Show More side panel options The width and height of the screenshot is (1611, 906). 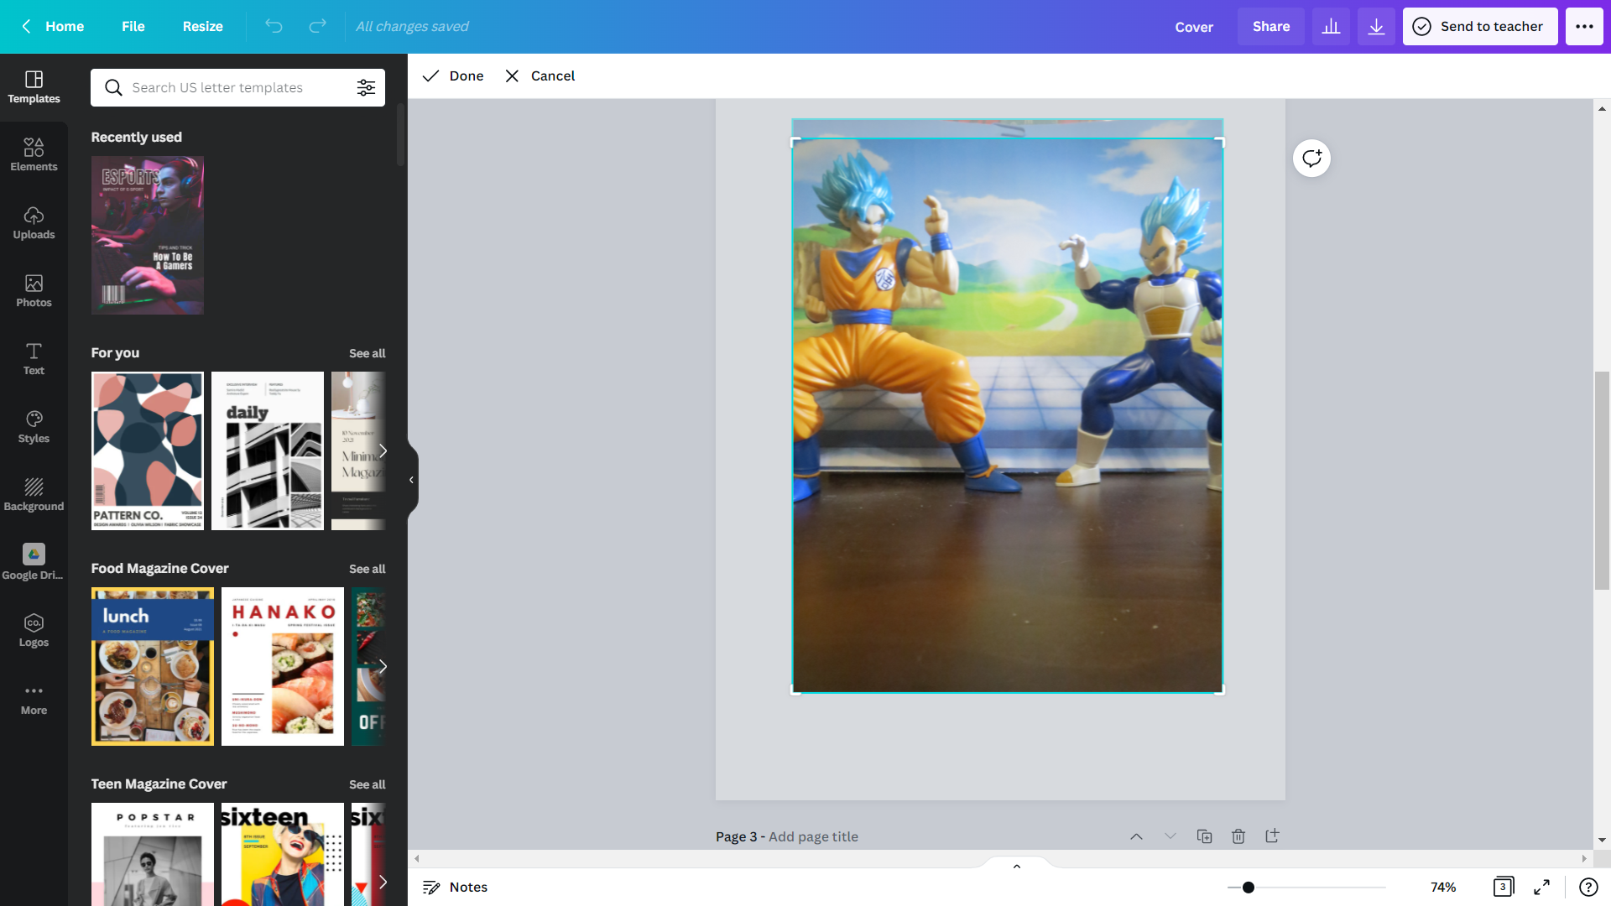coord(34,699)
